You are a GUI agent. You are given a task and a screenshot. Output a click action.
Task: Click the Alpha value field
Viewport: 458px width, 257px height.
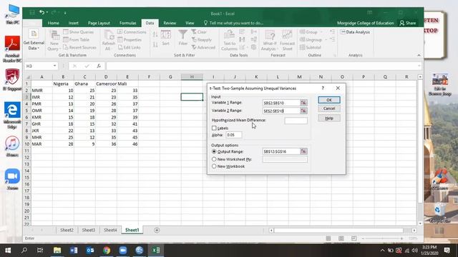pyautogui.click(x=234, y=135)
